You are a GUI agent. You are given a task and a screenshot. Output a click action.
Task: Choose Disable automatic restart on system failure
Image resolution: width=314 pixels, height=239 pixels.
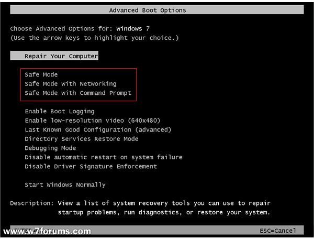104,157
